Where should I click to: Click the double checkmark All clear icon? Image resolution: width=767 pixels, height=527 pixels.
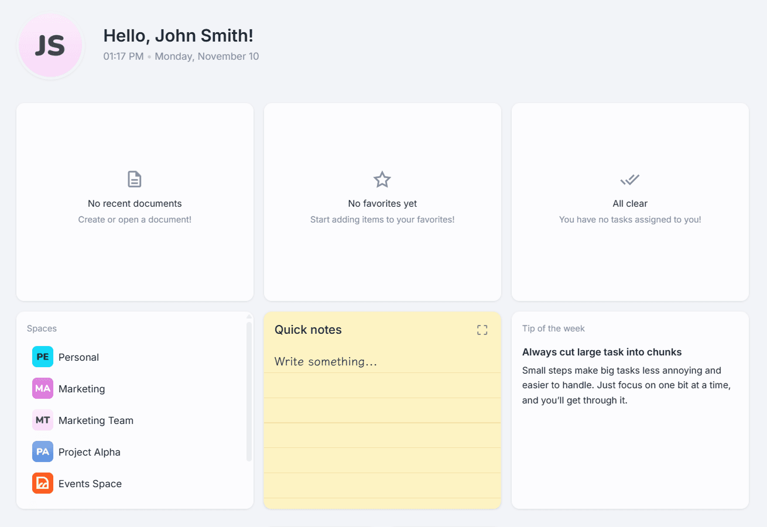click(630, 179)
